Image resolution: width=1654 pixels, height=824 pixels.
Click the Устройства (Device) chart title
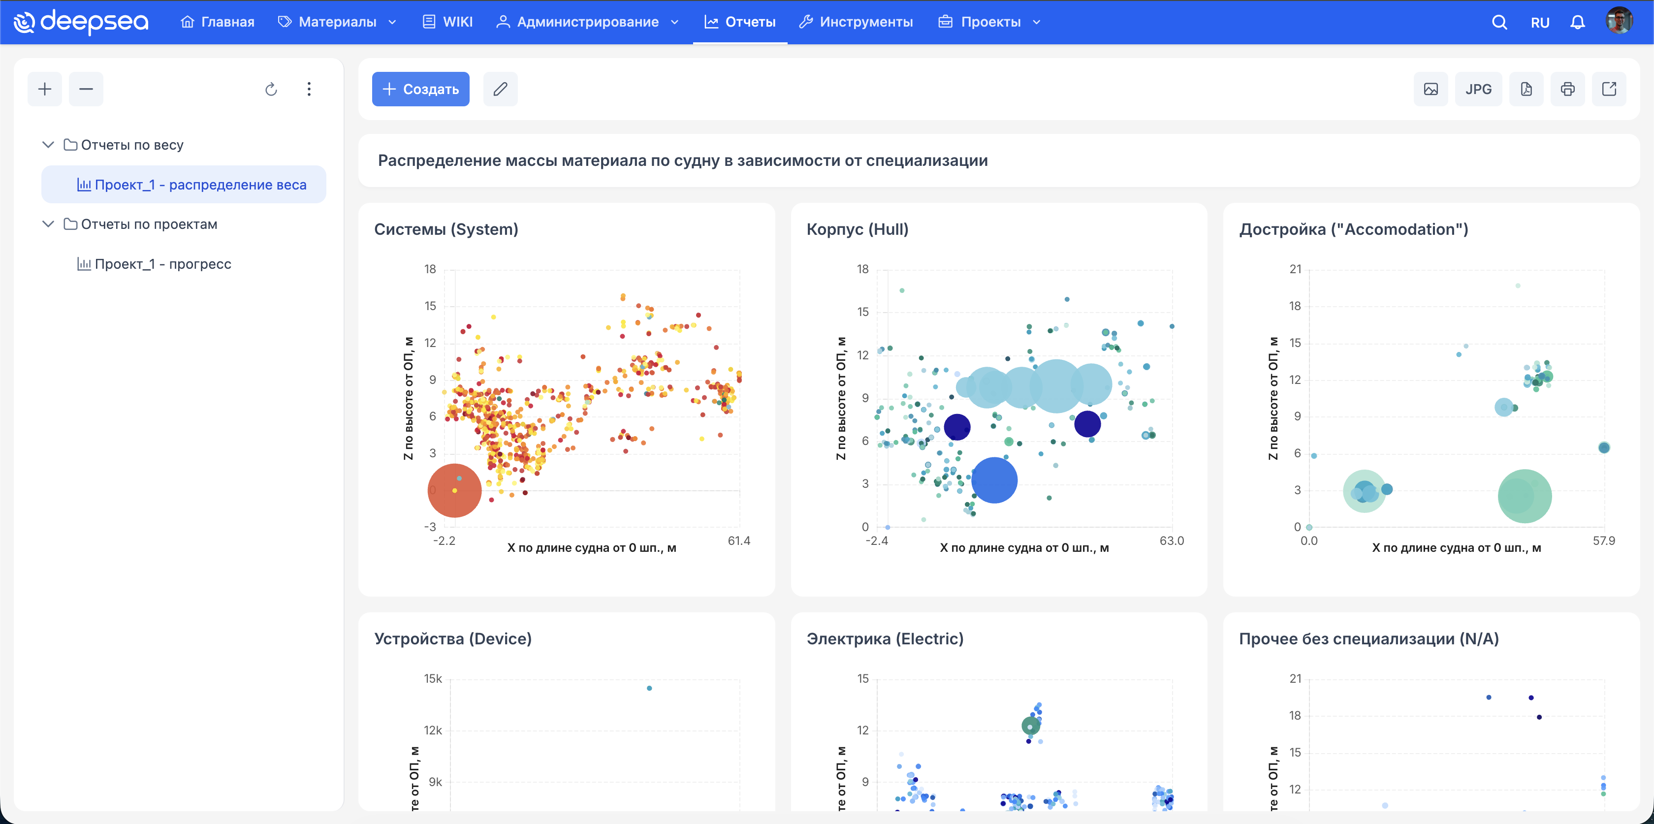(x=453, y=639)
